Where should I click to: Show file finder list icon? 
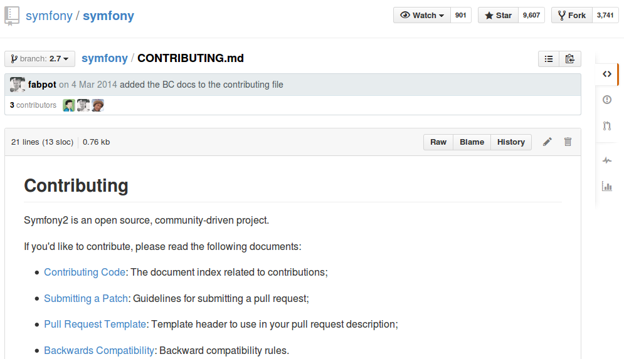tap(549, 59)
